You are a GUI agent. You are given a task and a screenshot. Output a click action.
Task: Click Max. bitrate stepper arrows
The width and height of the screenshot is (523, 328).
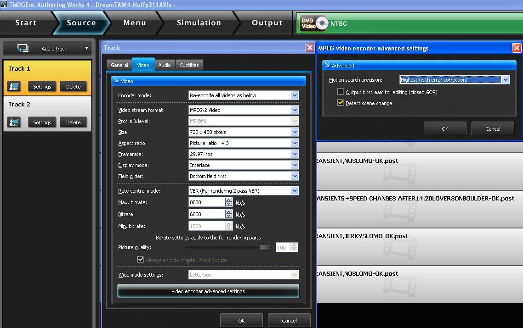point(228,202)
